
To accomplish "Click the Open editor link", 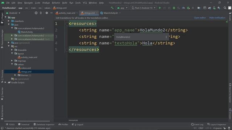I will [x=200, y=18].
